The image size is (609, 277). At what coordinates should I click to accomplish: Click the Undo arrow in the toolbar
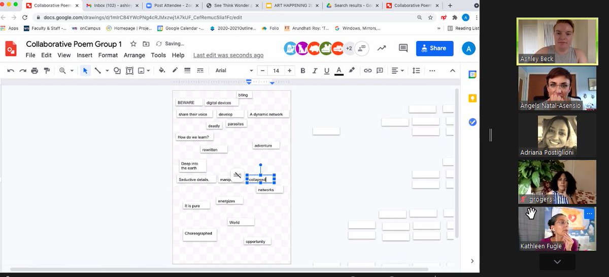click(x=11, y=71)
